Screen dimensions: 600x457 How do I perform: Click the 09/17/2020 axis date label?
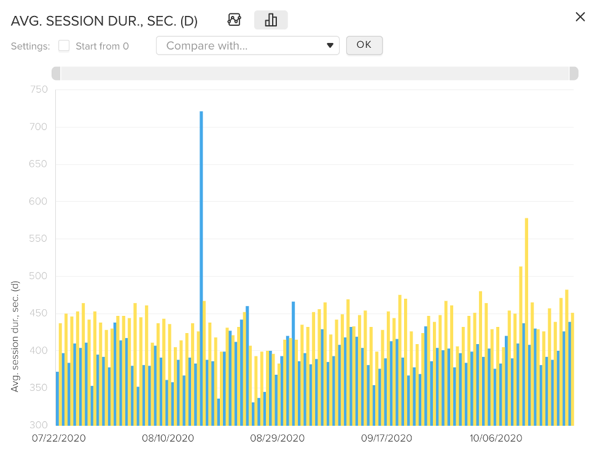click(x=386, y=438)
